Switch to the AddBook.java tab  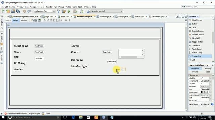(105, 17)
